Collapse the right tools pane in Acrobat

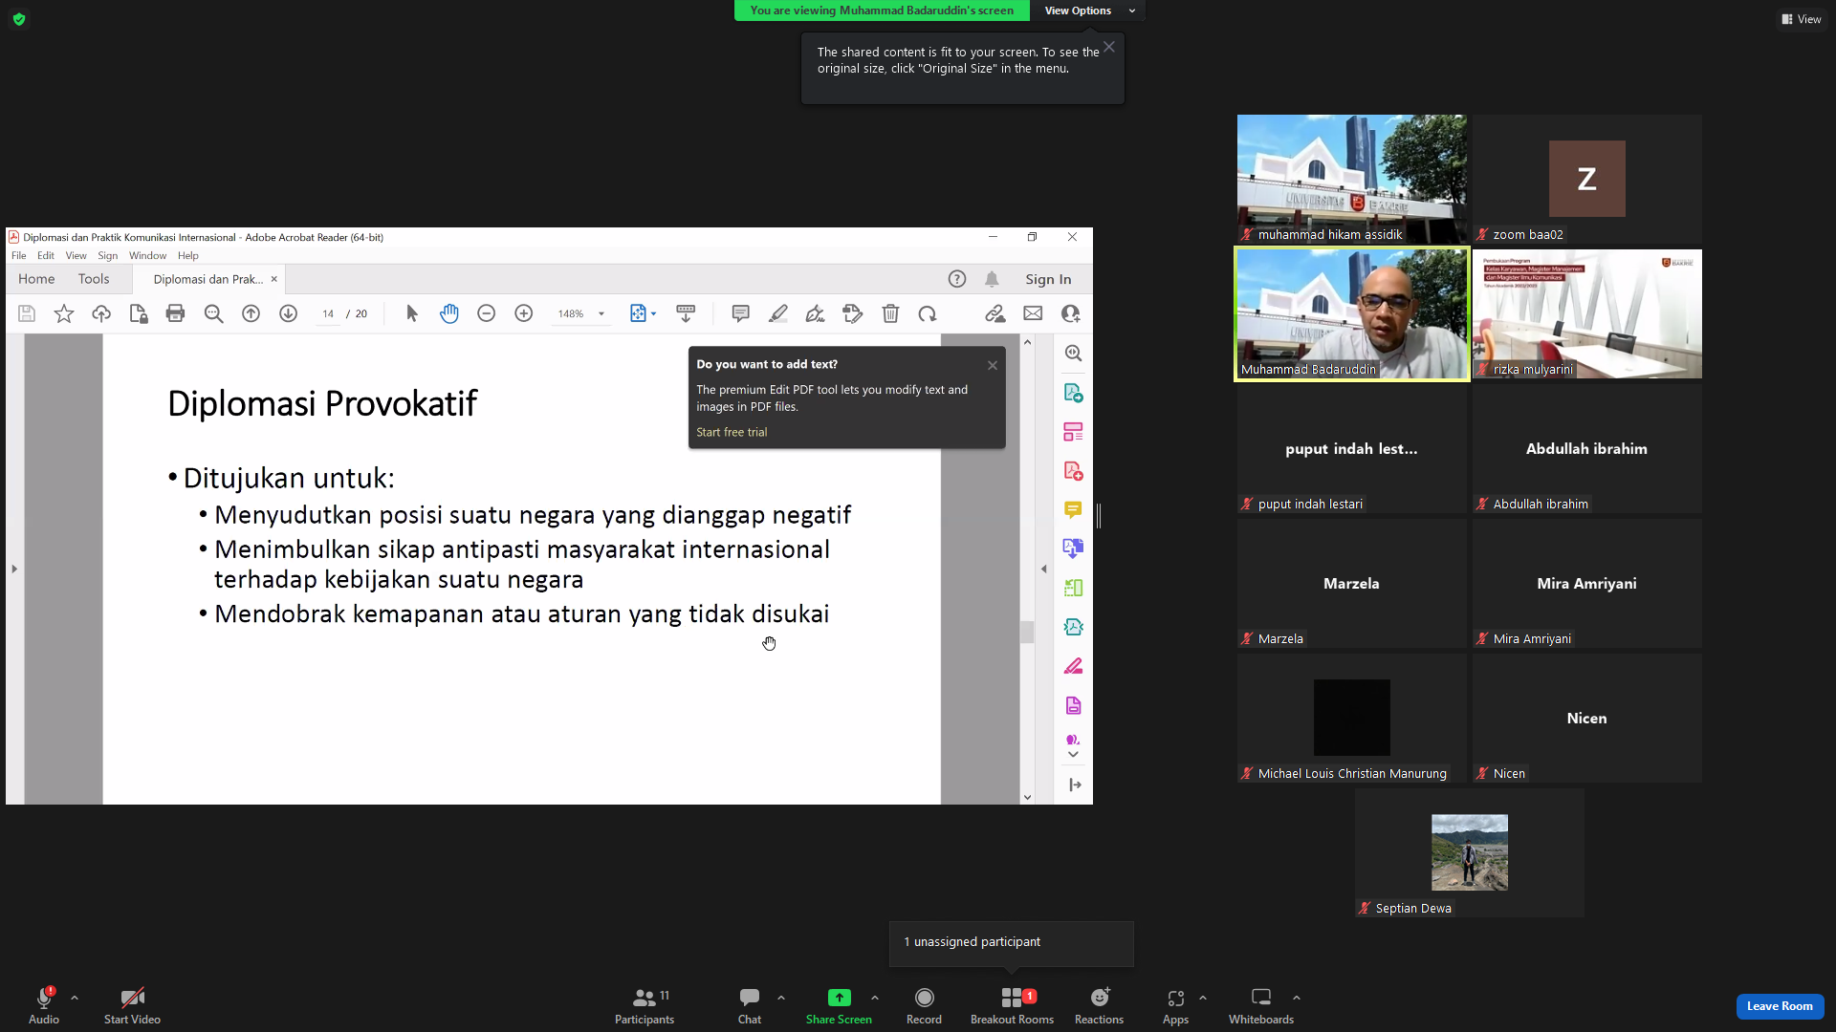(x=1044, y=569)
